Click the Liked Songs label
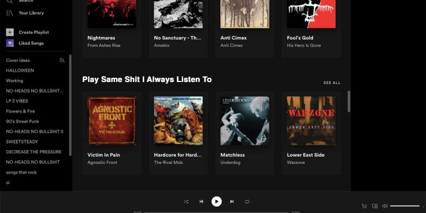 coord(31,43)
